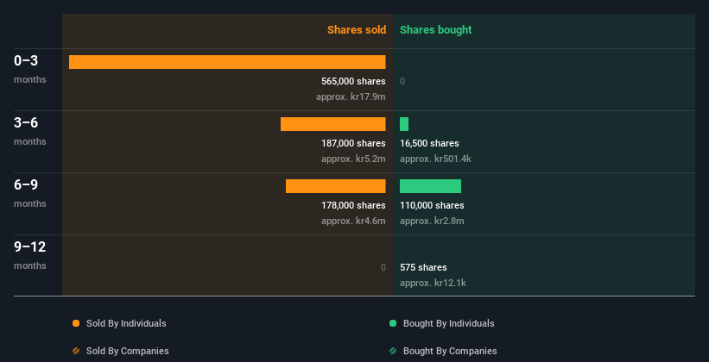Click the 3–6 months orange sold bar
This screenshot has height=362, width=709.
tap(332, 124)
